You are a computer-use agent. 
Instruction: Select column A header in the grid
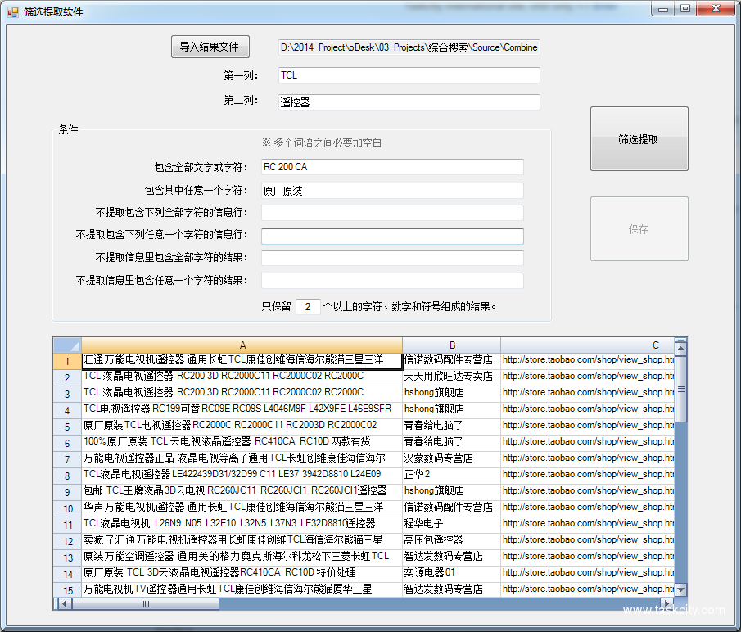[x=242, y=345]
